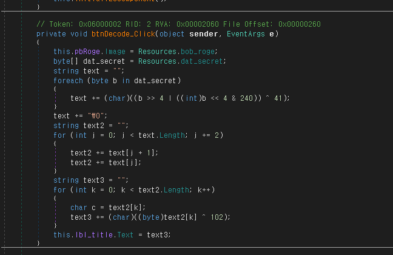Click text.Length in the j loop condition

coord(161,135)
